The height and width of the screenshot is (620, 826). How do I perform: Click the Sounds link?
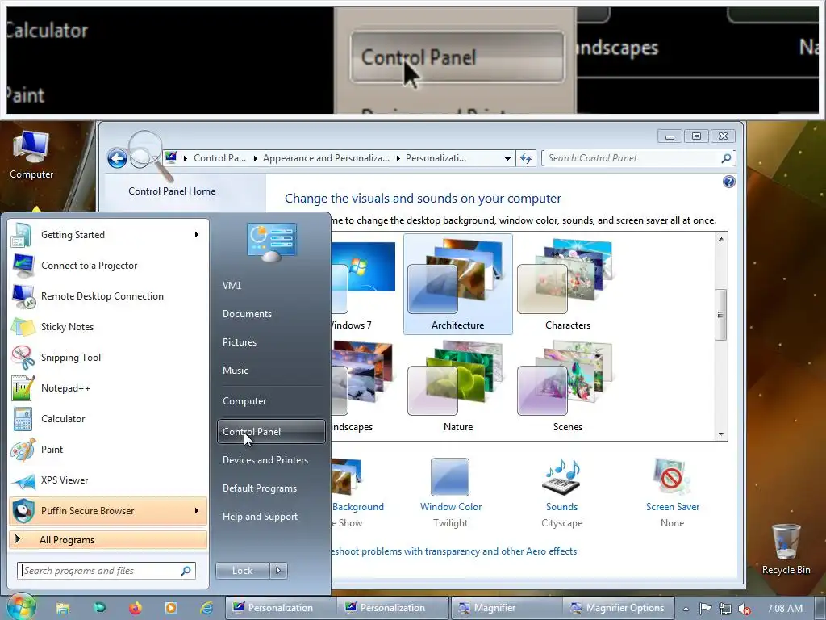click(x=561, y=507)
